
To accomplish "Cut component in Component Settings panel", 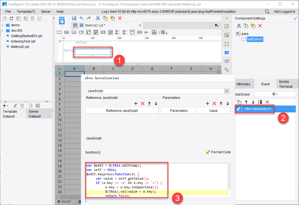I will pyautogui.click(x=239, y=26).
